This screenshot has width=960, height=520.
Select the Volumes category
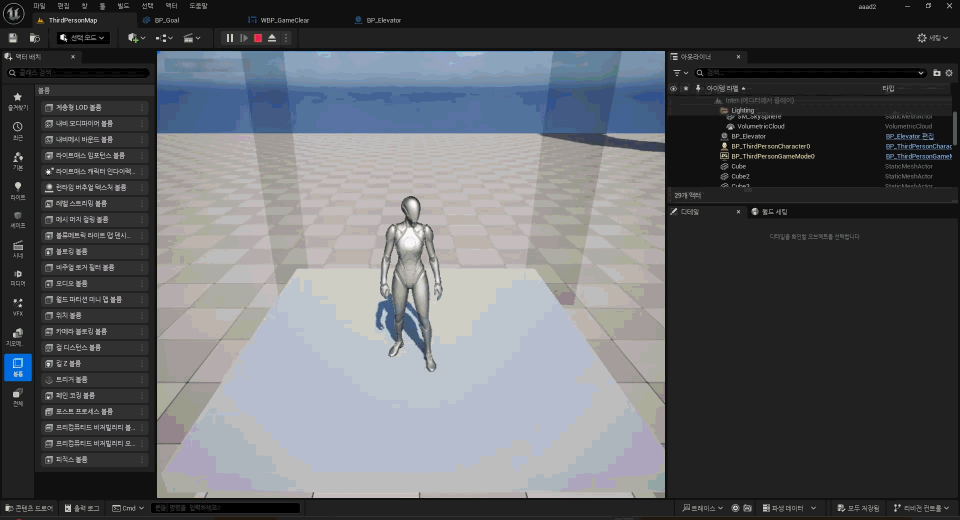17,367
